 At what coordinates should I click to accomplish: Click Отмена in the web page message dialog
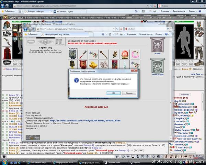point(129,93)
